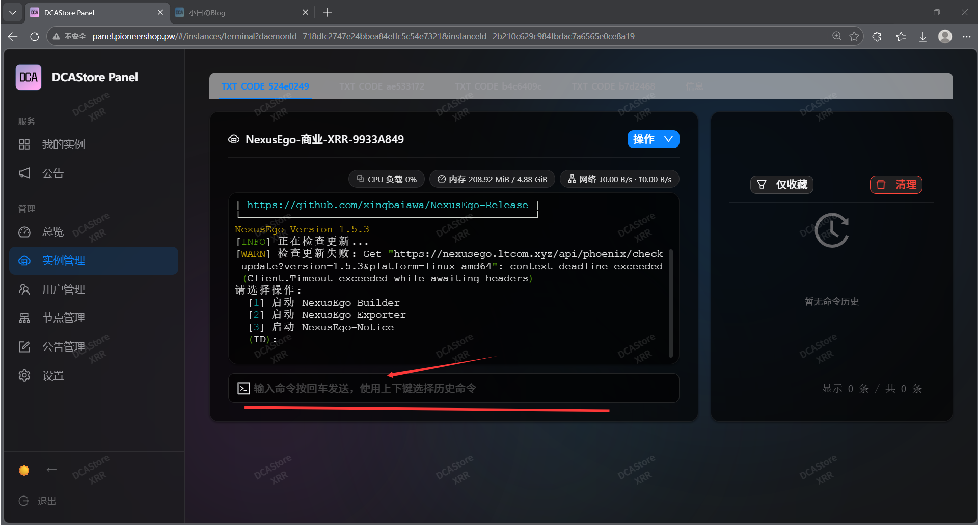This screenshot has height=525, width=978.
Task: Go to 总览 overview page
Action: coord(52,232)
